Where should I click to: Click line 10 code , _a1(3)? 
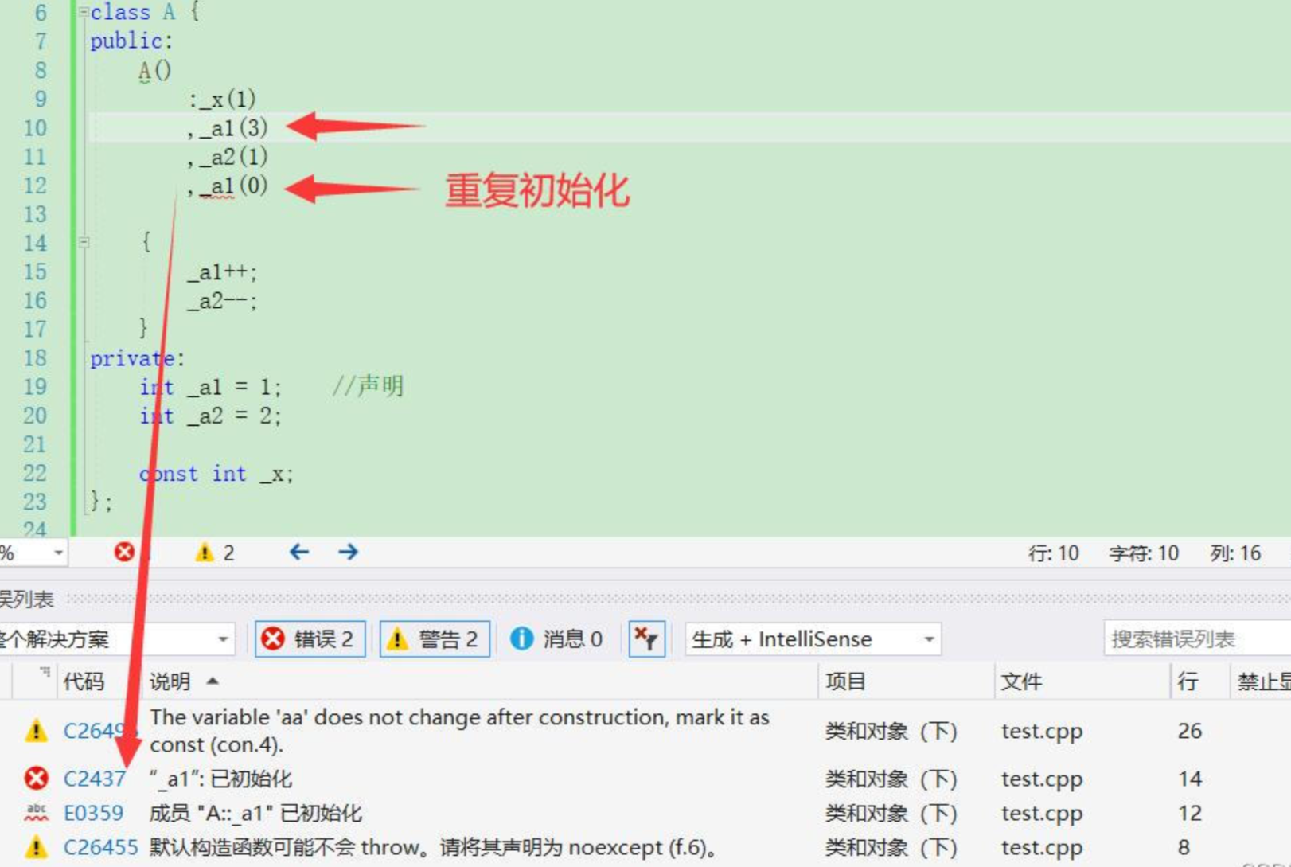228,127
